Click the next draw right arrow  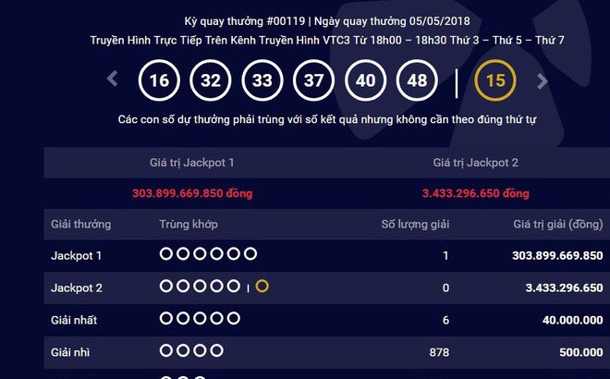(x=543, y=80)
